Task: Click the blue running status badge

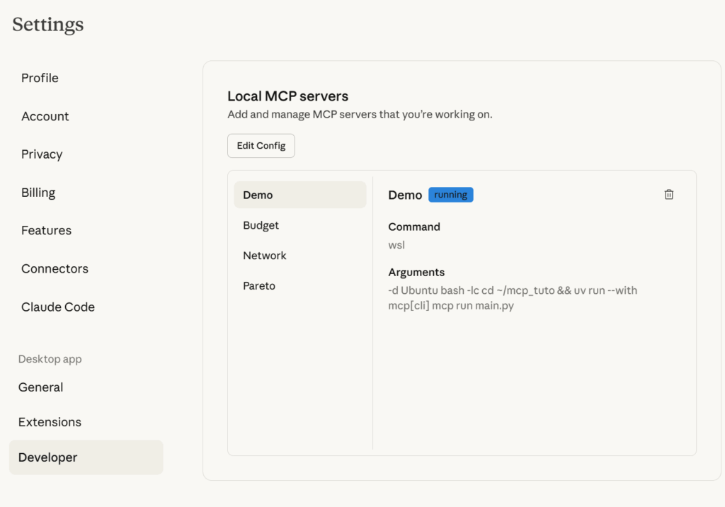Action: pyautogui.click(x=450, y=195)
